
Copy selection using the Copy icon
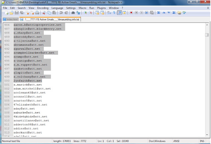[49, 13]
